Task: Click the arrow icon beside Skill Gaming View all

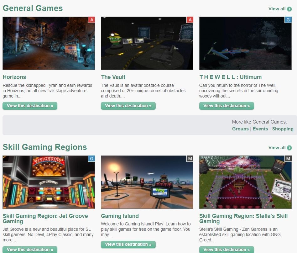Action: [x=289, y=148]
